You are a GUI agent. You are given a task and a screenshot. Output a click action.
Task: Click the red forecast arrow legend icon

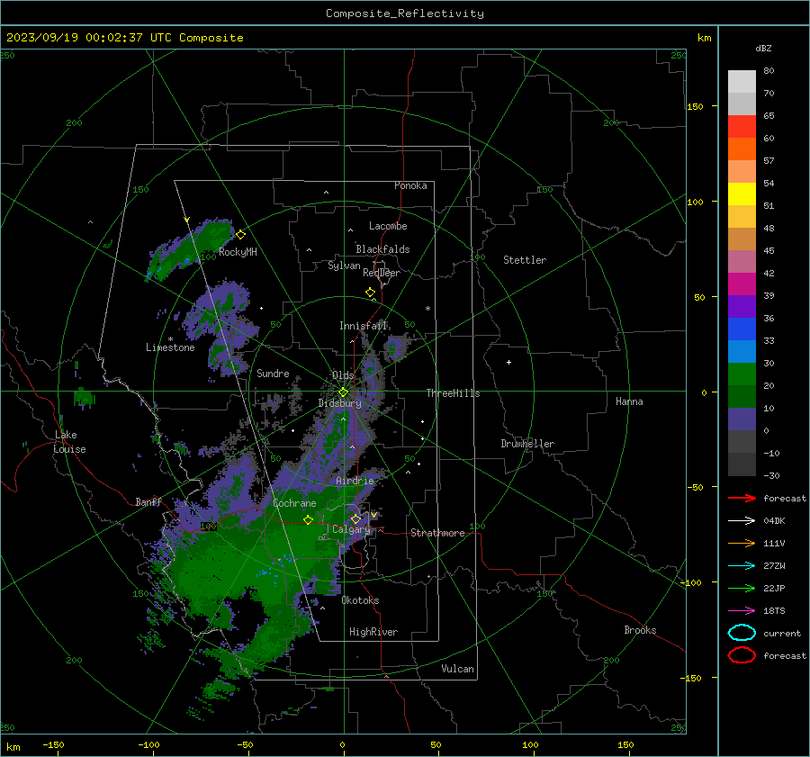[x=742, y=498]
